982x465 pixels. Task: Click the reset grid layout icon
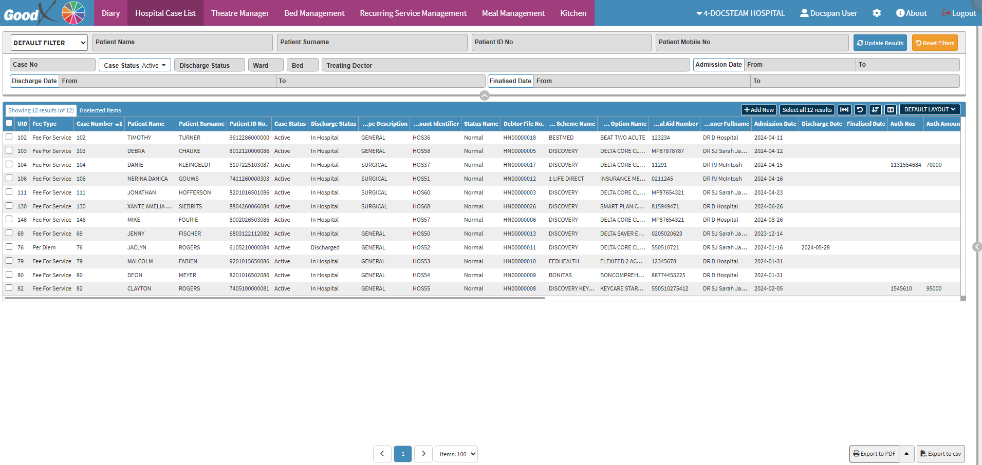860,110
